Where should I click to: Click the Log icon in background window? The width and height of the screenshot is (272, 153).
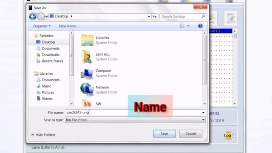click(227, 135)
